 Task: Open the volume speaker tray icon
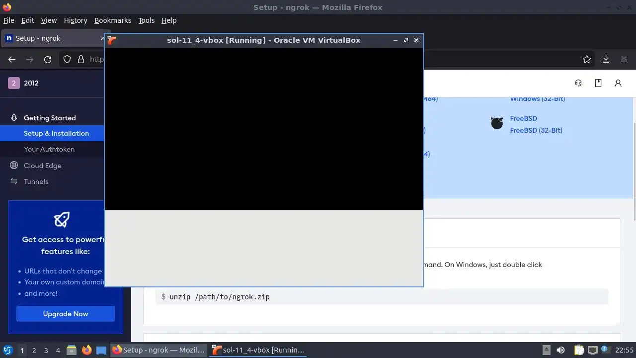(x=560, y=350)
